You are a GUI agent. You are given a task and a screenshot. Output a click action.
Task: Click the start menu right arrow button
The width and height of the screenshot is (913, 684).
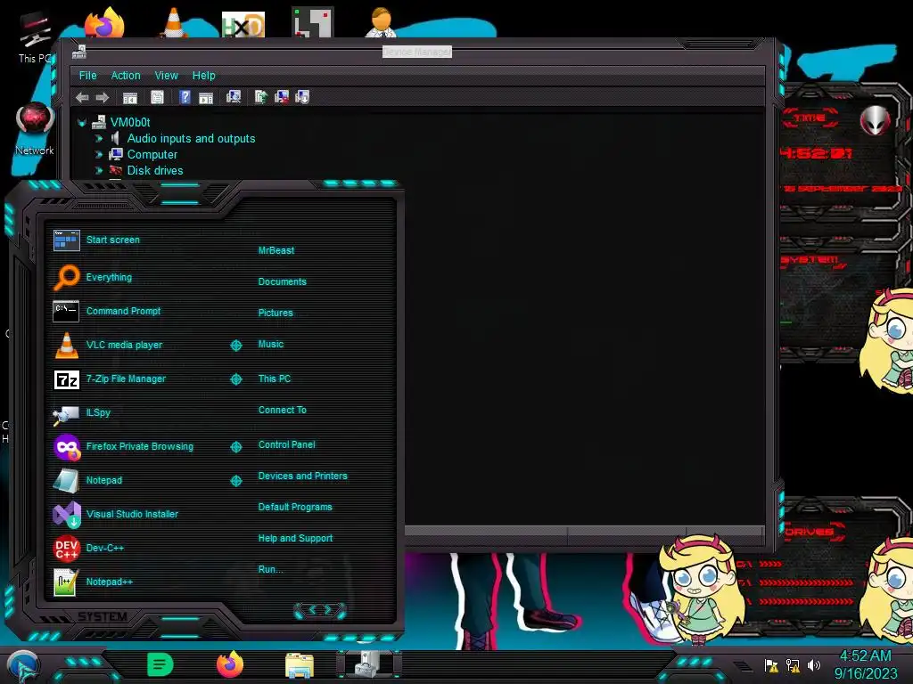point(328,610)
